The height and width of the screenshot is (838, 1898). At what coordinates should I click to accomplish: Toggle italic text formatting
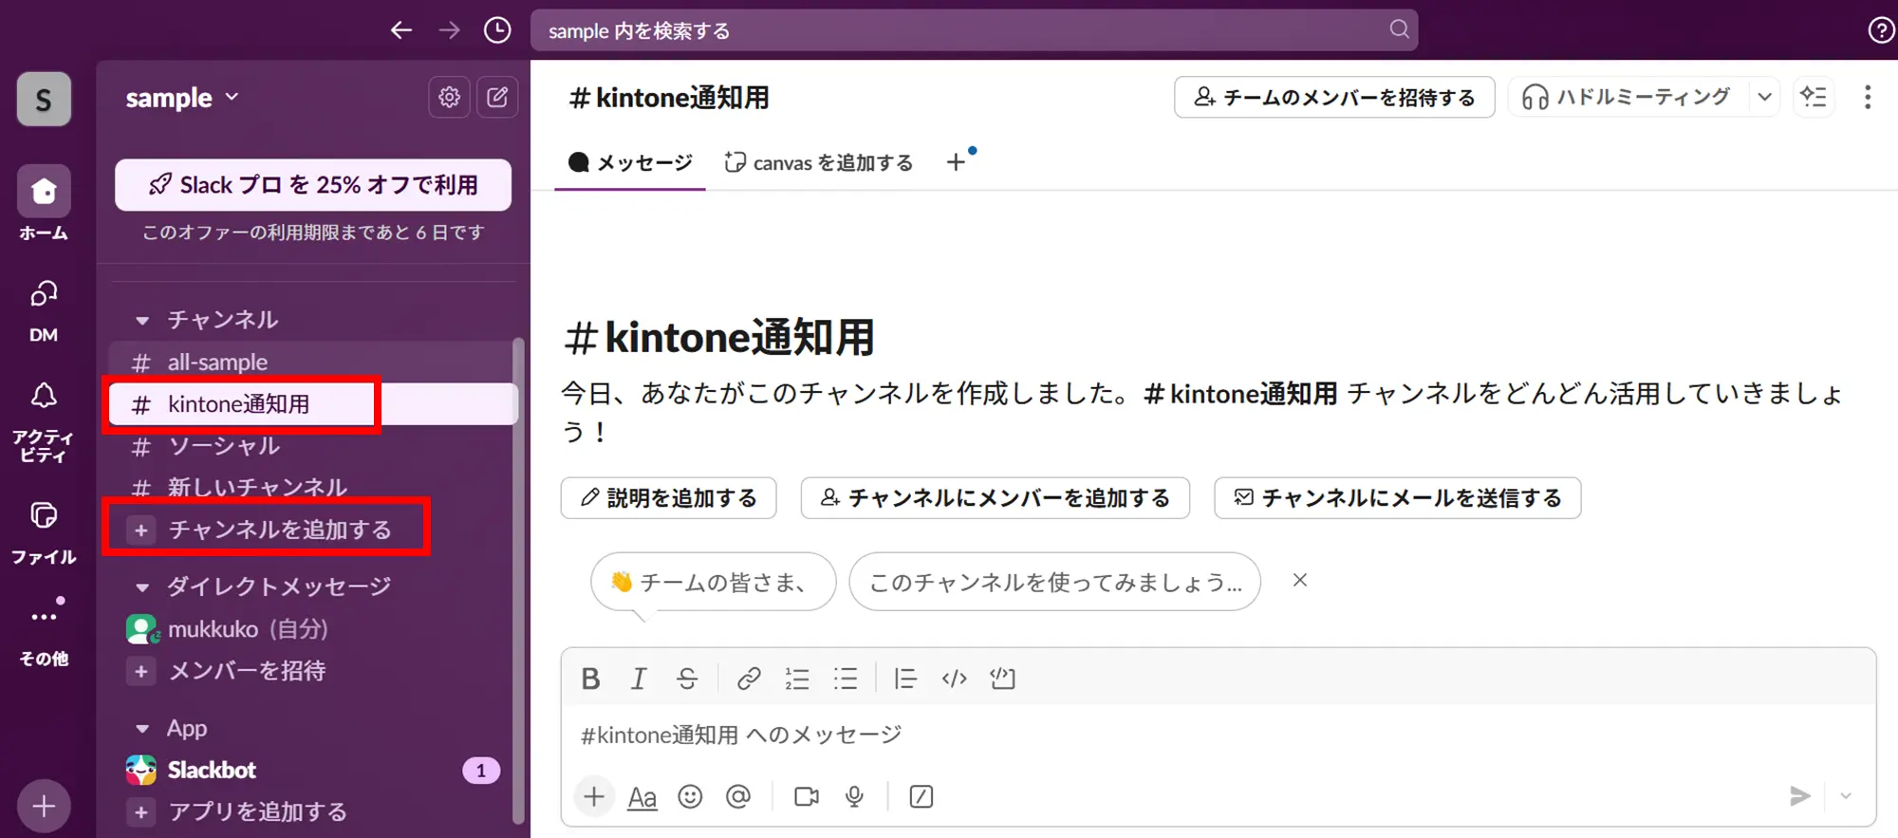point(639,679)
